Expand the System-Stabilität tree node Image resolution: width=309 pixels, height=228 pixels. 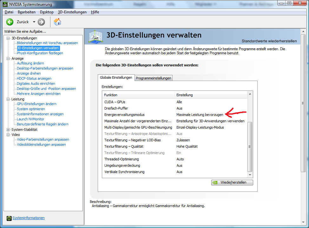click(8, 130)
